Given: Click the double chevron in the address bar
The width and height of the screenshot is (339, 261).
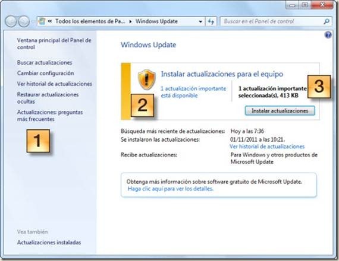Looking at the screenshot, I should 50,21.
